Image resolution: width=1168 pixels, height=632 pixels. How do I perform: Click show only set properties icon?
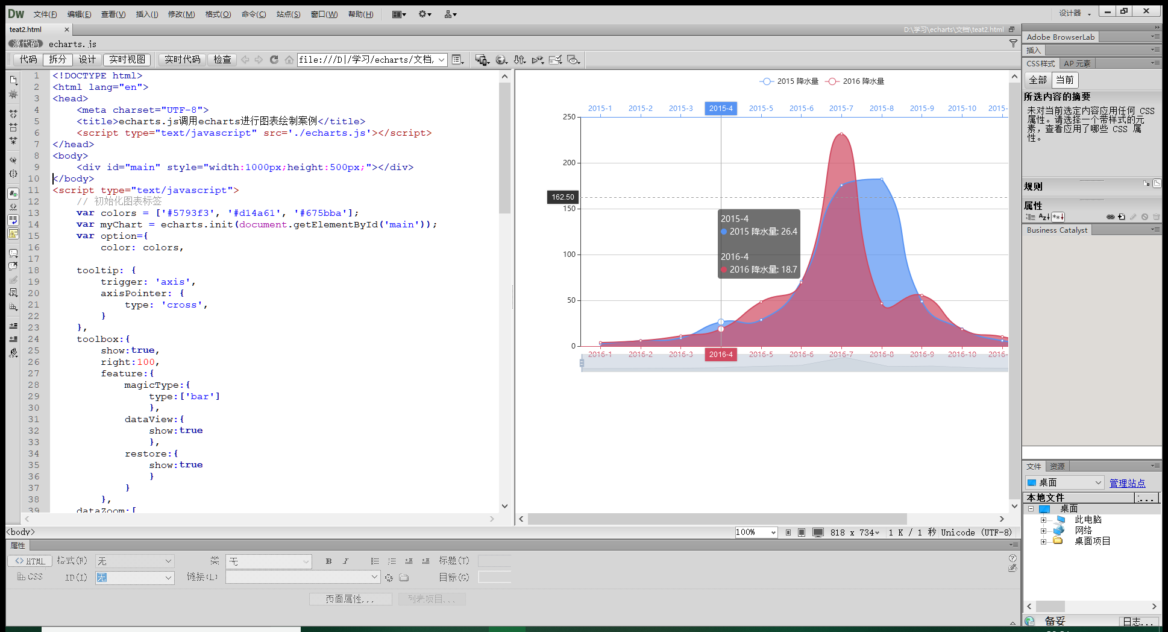(x=1058, y=216)
